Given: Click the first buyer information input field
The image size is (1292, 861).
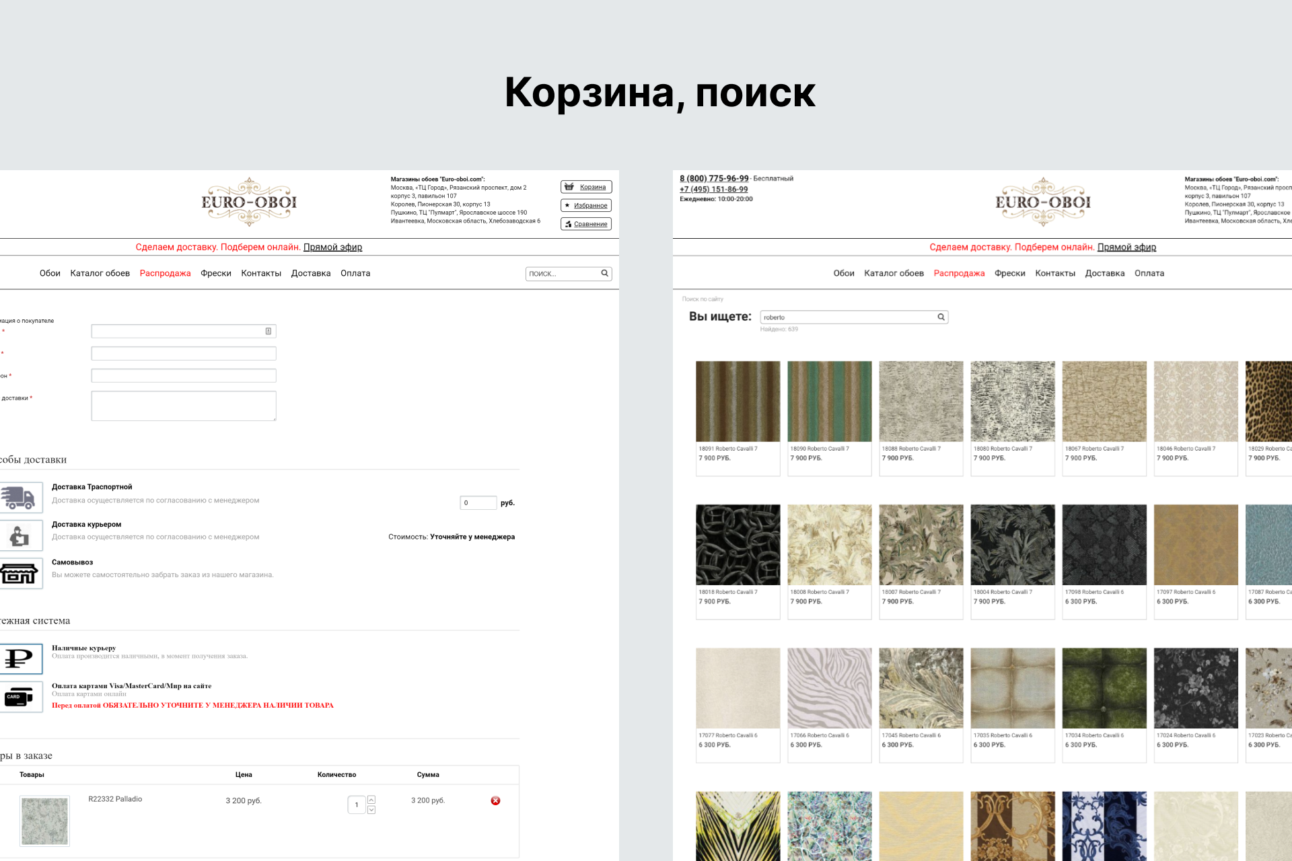Looking at the screenshot, I should 184,331.
